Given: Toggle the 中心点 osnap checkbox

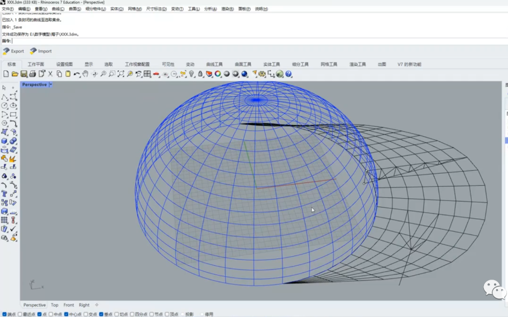Looking at the screenshot, I should pyautogui.click(x=66, y=314).
